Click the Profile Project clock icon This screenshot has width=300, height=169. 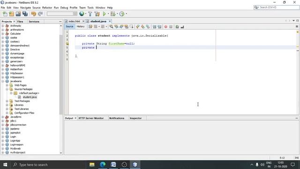(x=122, y=14)
